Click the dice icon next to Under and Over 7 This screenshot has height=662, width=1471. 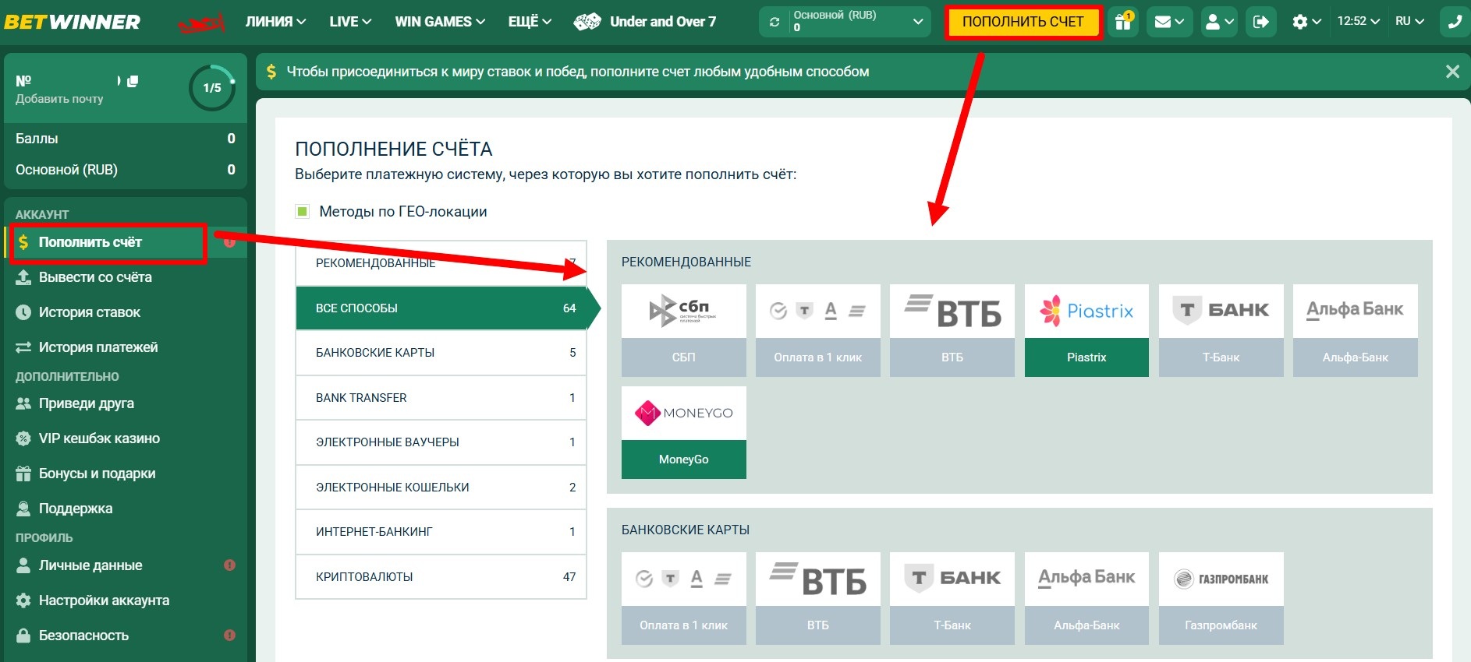(x=587, y=22)
